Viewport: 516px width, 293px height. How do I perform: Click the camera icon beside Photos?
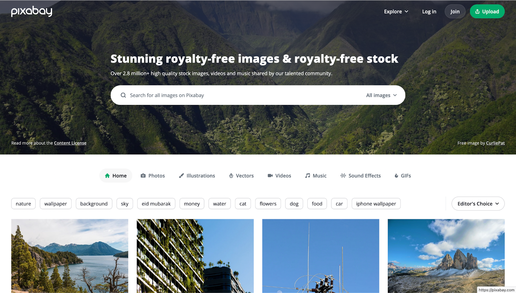(x=143, y=175)
